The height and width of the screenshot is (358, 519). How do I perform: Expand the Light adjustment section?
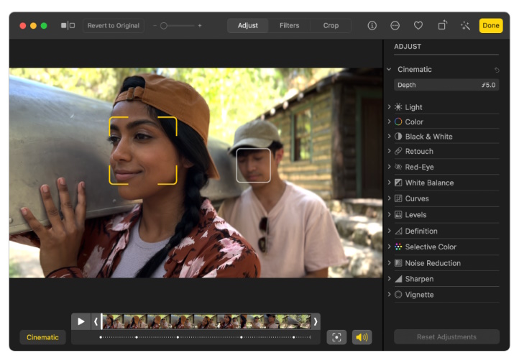coord(413,107)
